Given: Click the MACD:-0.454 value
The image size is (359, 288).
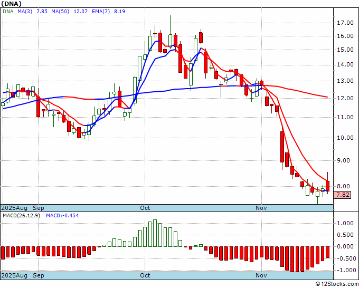Looking at the screenshot, I should tap(62, 216).
